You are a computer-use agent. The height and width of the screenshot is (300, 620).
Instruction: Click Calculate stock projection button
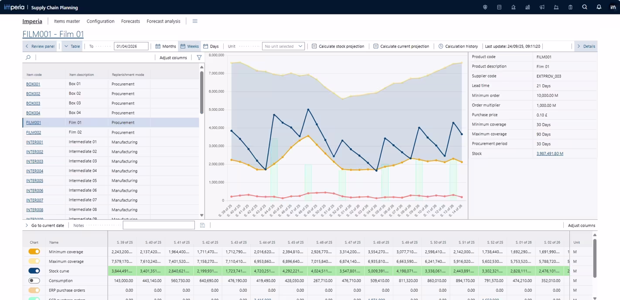pyautogui.click(x=338, y=46)
